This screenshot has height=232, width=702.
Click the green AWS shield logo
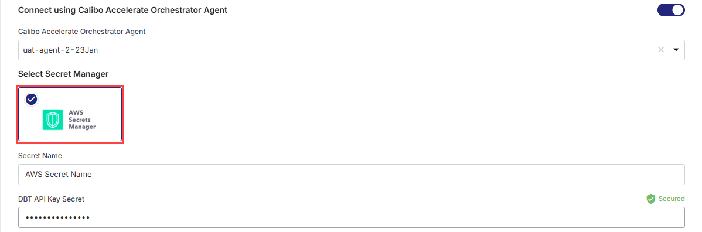pos(53,120)
